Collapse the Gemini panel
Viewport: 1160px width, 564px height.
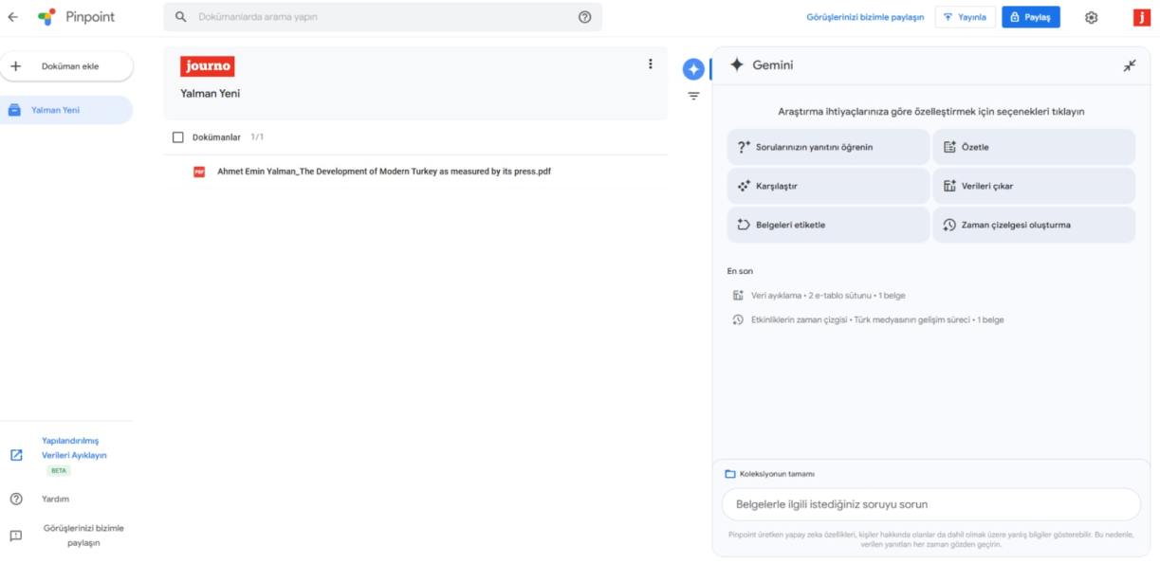[x=1129, y=65]
